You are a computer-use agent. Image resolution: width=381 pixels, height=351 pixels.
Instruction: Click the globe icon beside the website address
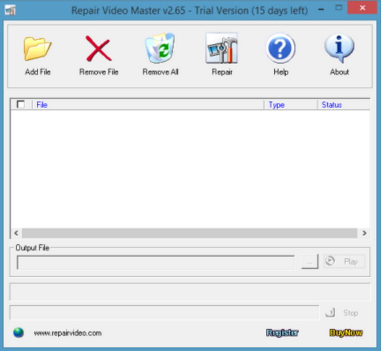click(x=18, y=333)
